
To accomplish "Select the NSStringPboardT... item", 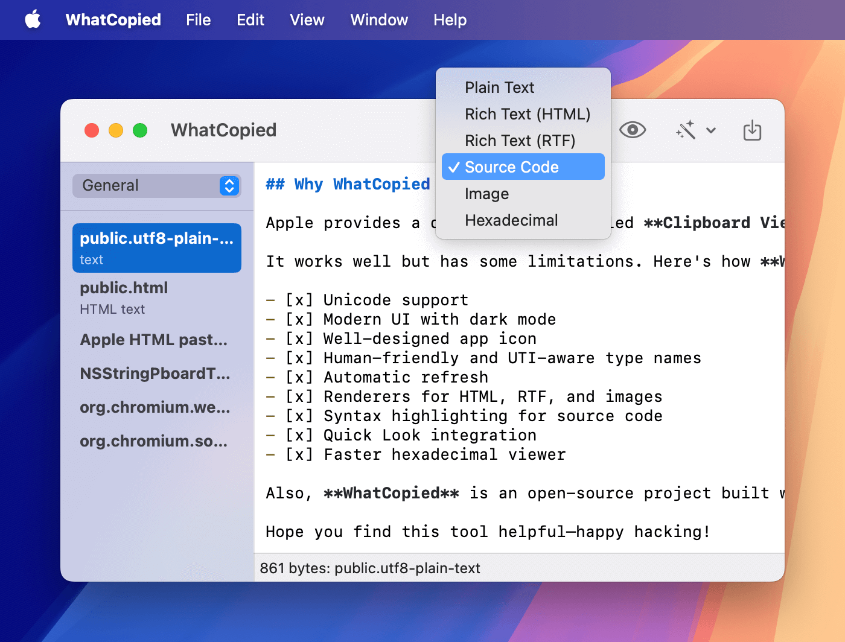I will 157,373.
